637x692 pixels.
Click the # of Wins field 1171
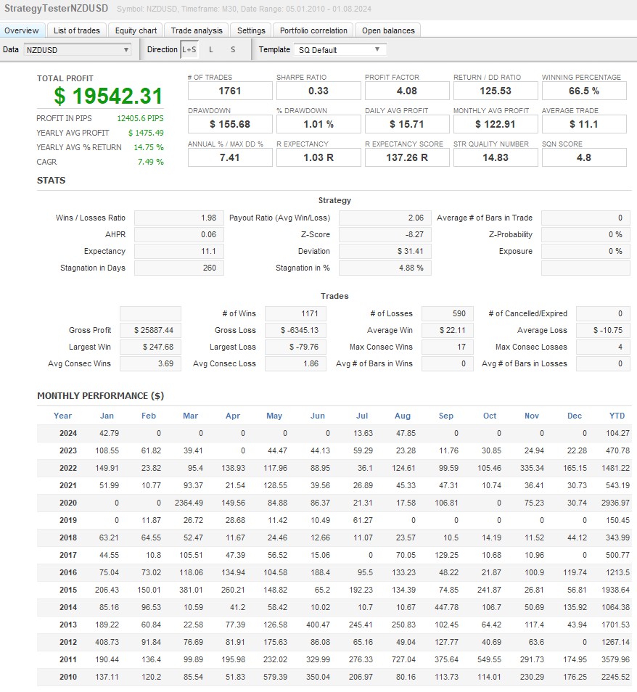[x=295, y=314]
